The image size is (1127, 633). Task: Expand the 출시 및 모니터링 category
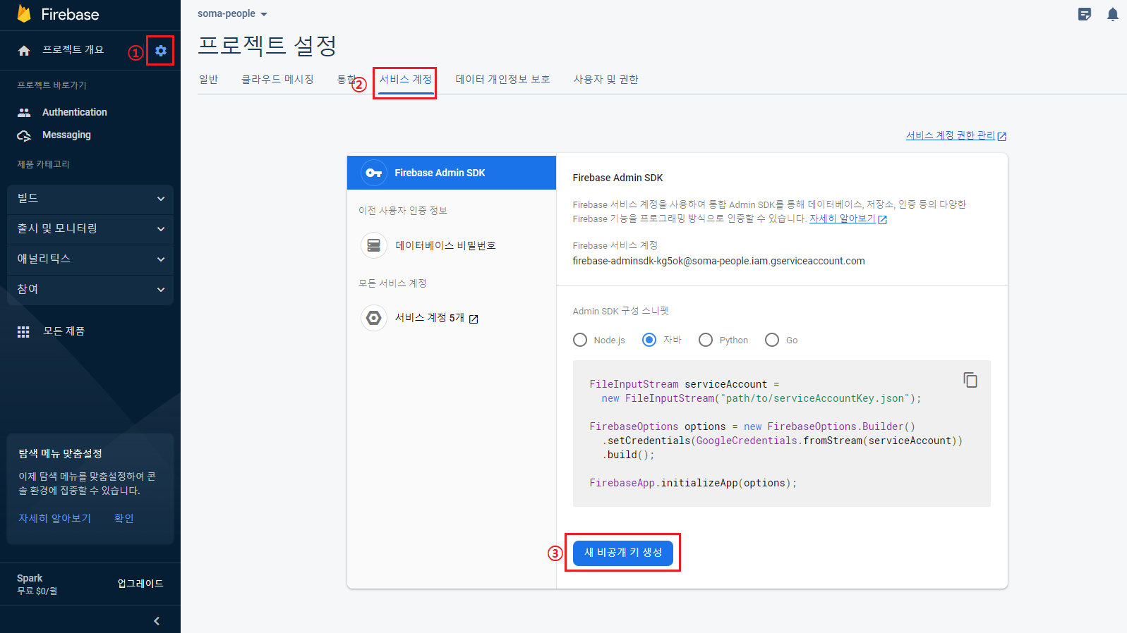90,229
